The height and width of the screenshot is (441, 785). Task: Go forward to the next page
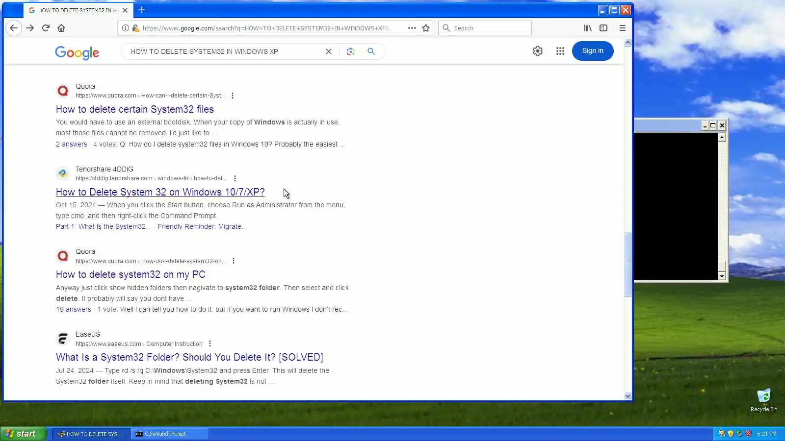coord(30,28)
